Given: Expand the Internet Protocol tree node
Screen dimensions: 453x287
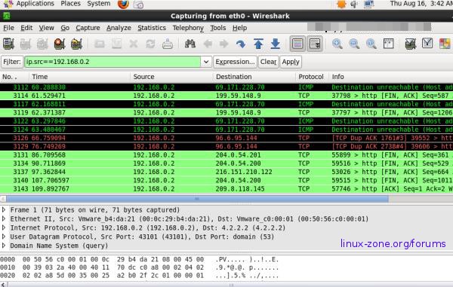Looking at the screenshot, I should coord(4,227).
